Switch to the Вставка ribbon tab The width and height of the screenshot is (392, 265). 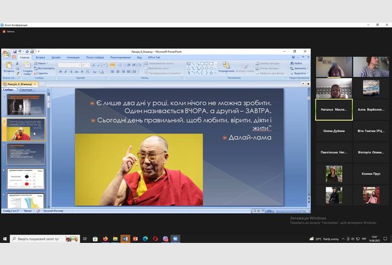(40, 57)
